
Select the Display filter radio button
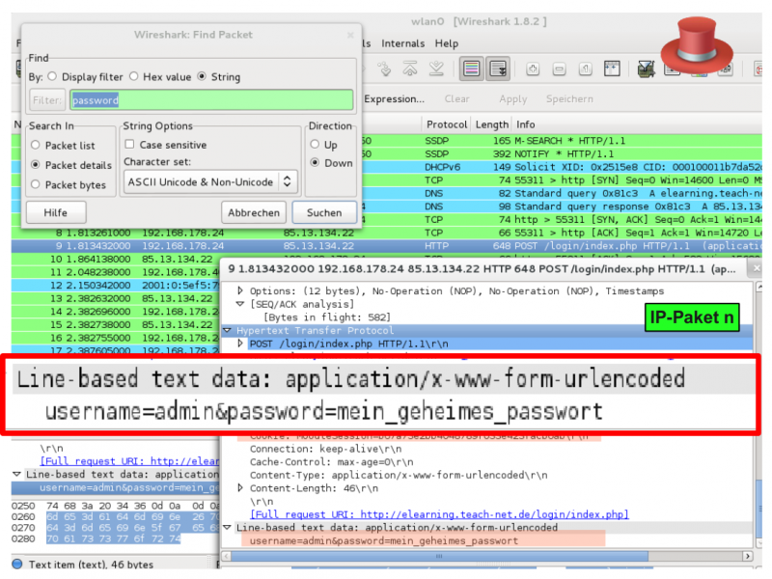click(x=53, y=76)
